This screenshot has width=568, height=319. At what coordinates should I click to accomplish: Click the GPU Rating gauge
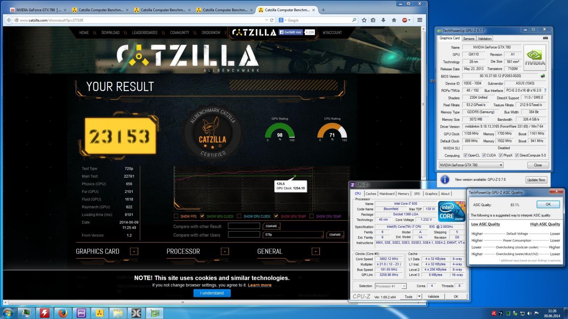click(280, 132)
